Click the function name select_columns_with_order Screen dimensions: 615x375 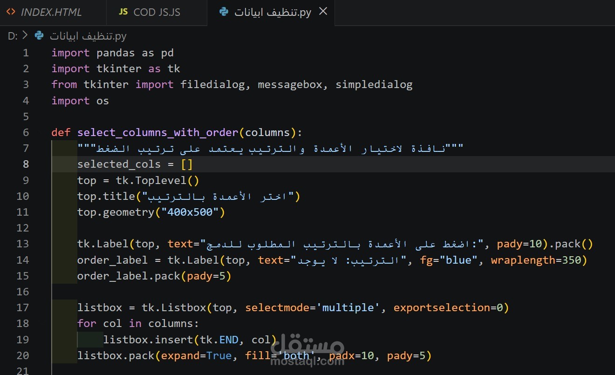[158, 132]
